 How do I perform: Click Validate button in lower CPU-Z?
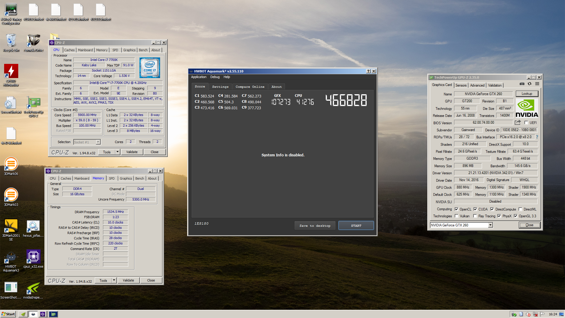(128, 280)
